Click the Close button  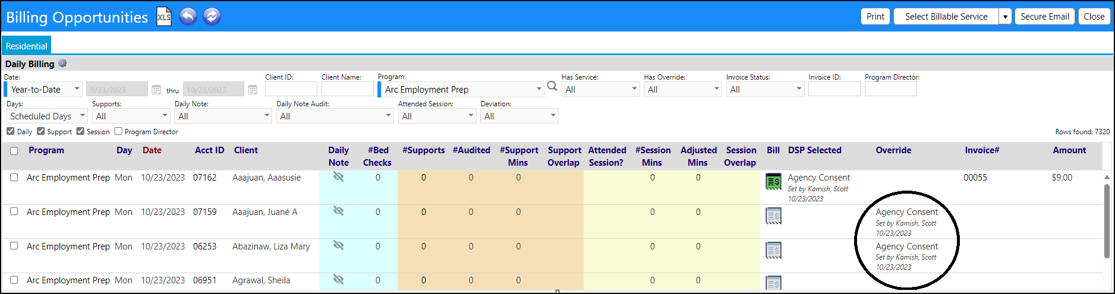(1094, 17)
